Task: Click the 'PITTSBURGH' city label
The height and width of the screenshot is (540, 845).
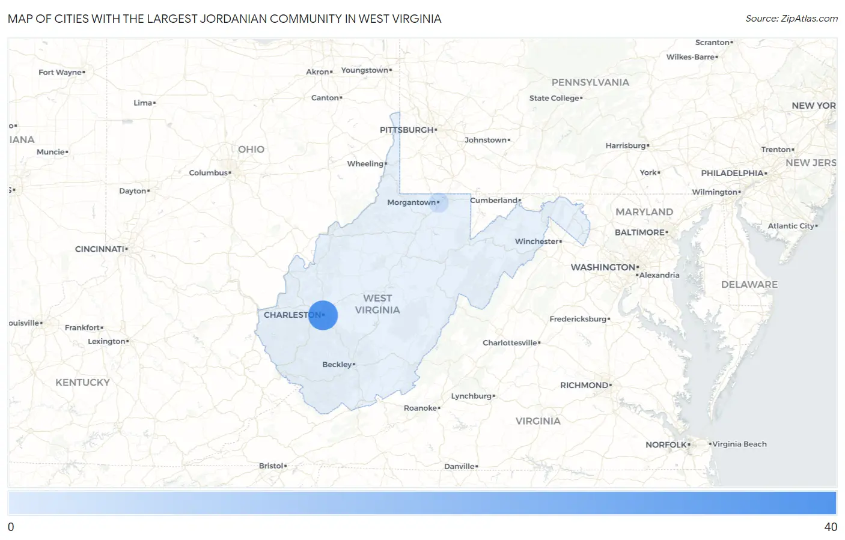Action: click(407, 130)
